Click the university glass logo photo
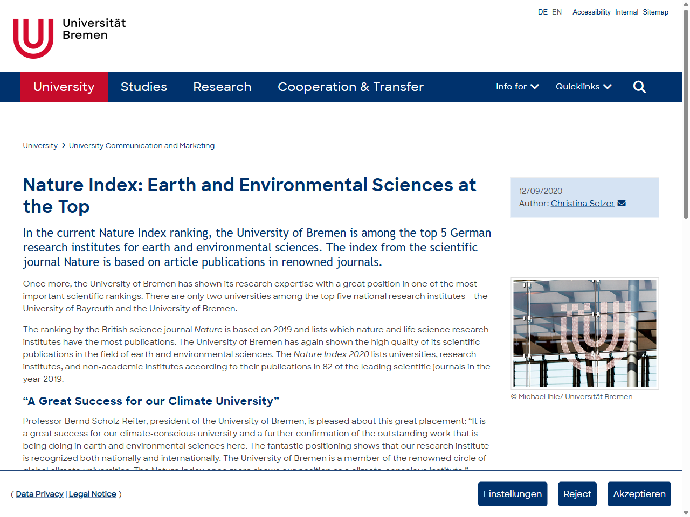Viewport: 690px width, 517px height. click(x=585, y=333)
